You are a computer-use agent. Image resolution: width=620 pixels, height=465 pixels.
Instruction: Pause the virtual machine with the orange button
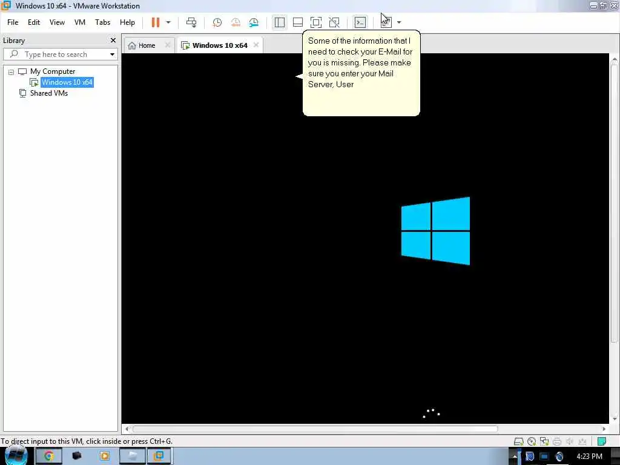pyautogui.click(x=156, y=22)
